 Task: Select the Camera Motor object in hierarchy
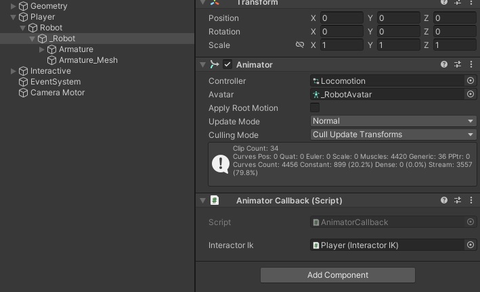(x=57, y=93)
